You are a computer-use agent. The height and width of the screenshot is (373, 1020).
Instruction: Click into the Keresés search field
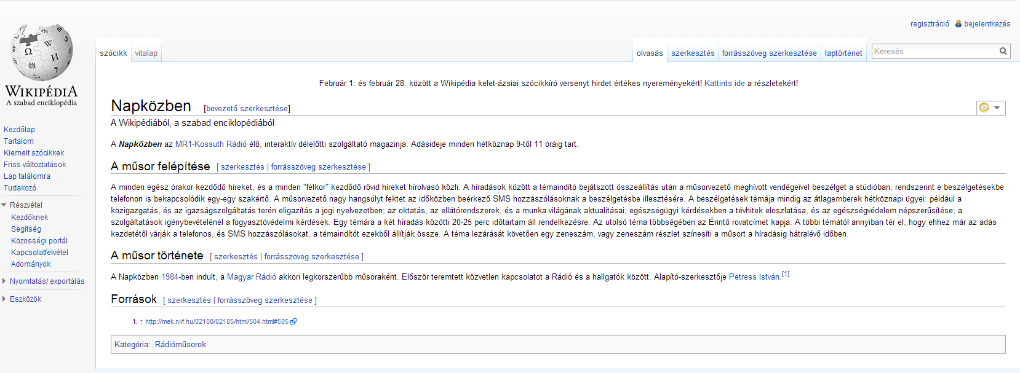coord(934,52)
